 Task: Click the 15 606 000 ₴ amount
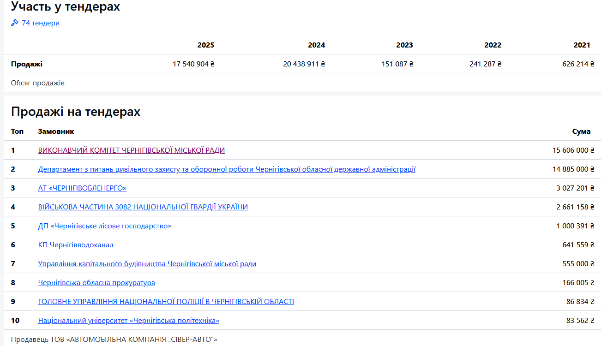coord(573,150)
